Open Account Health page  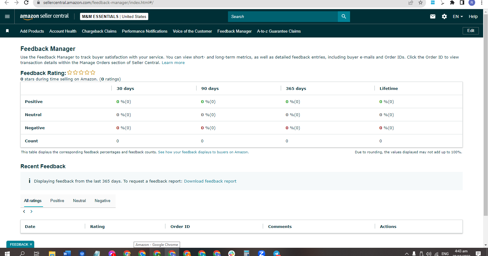tap(63, 31)
